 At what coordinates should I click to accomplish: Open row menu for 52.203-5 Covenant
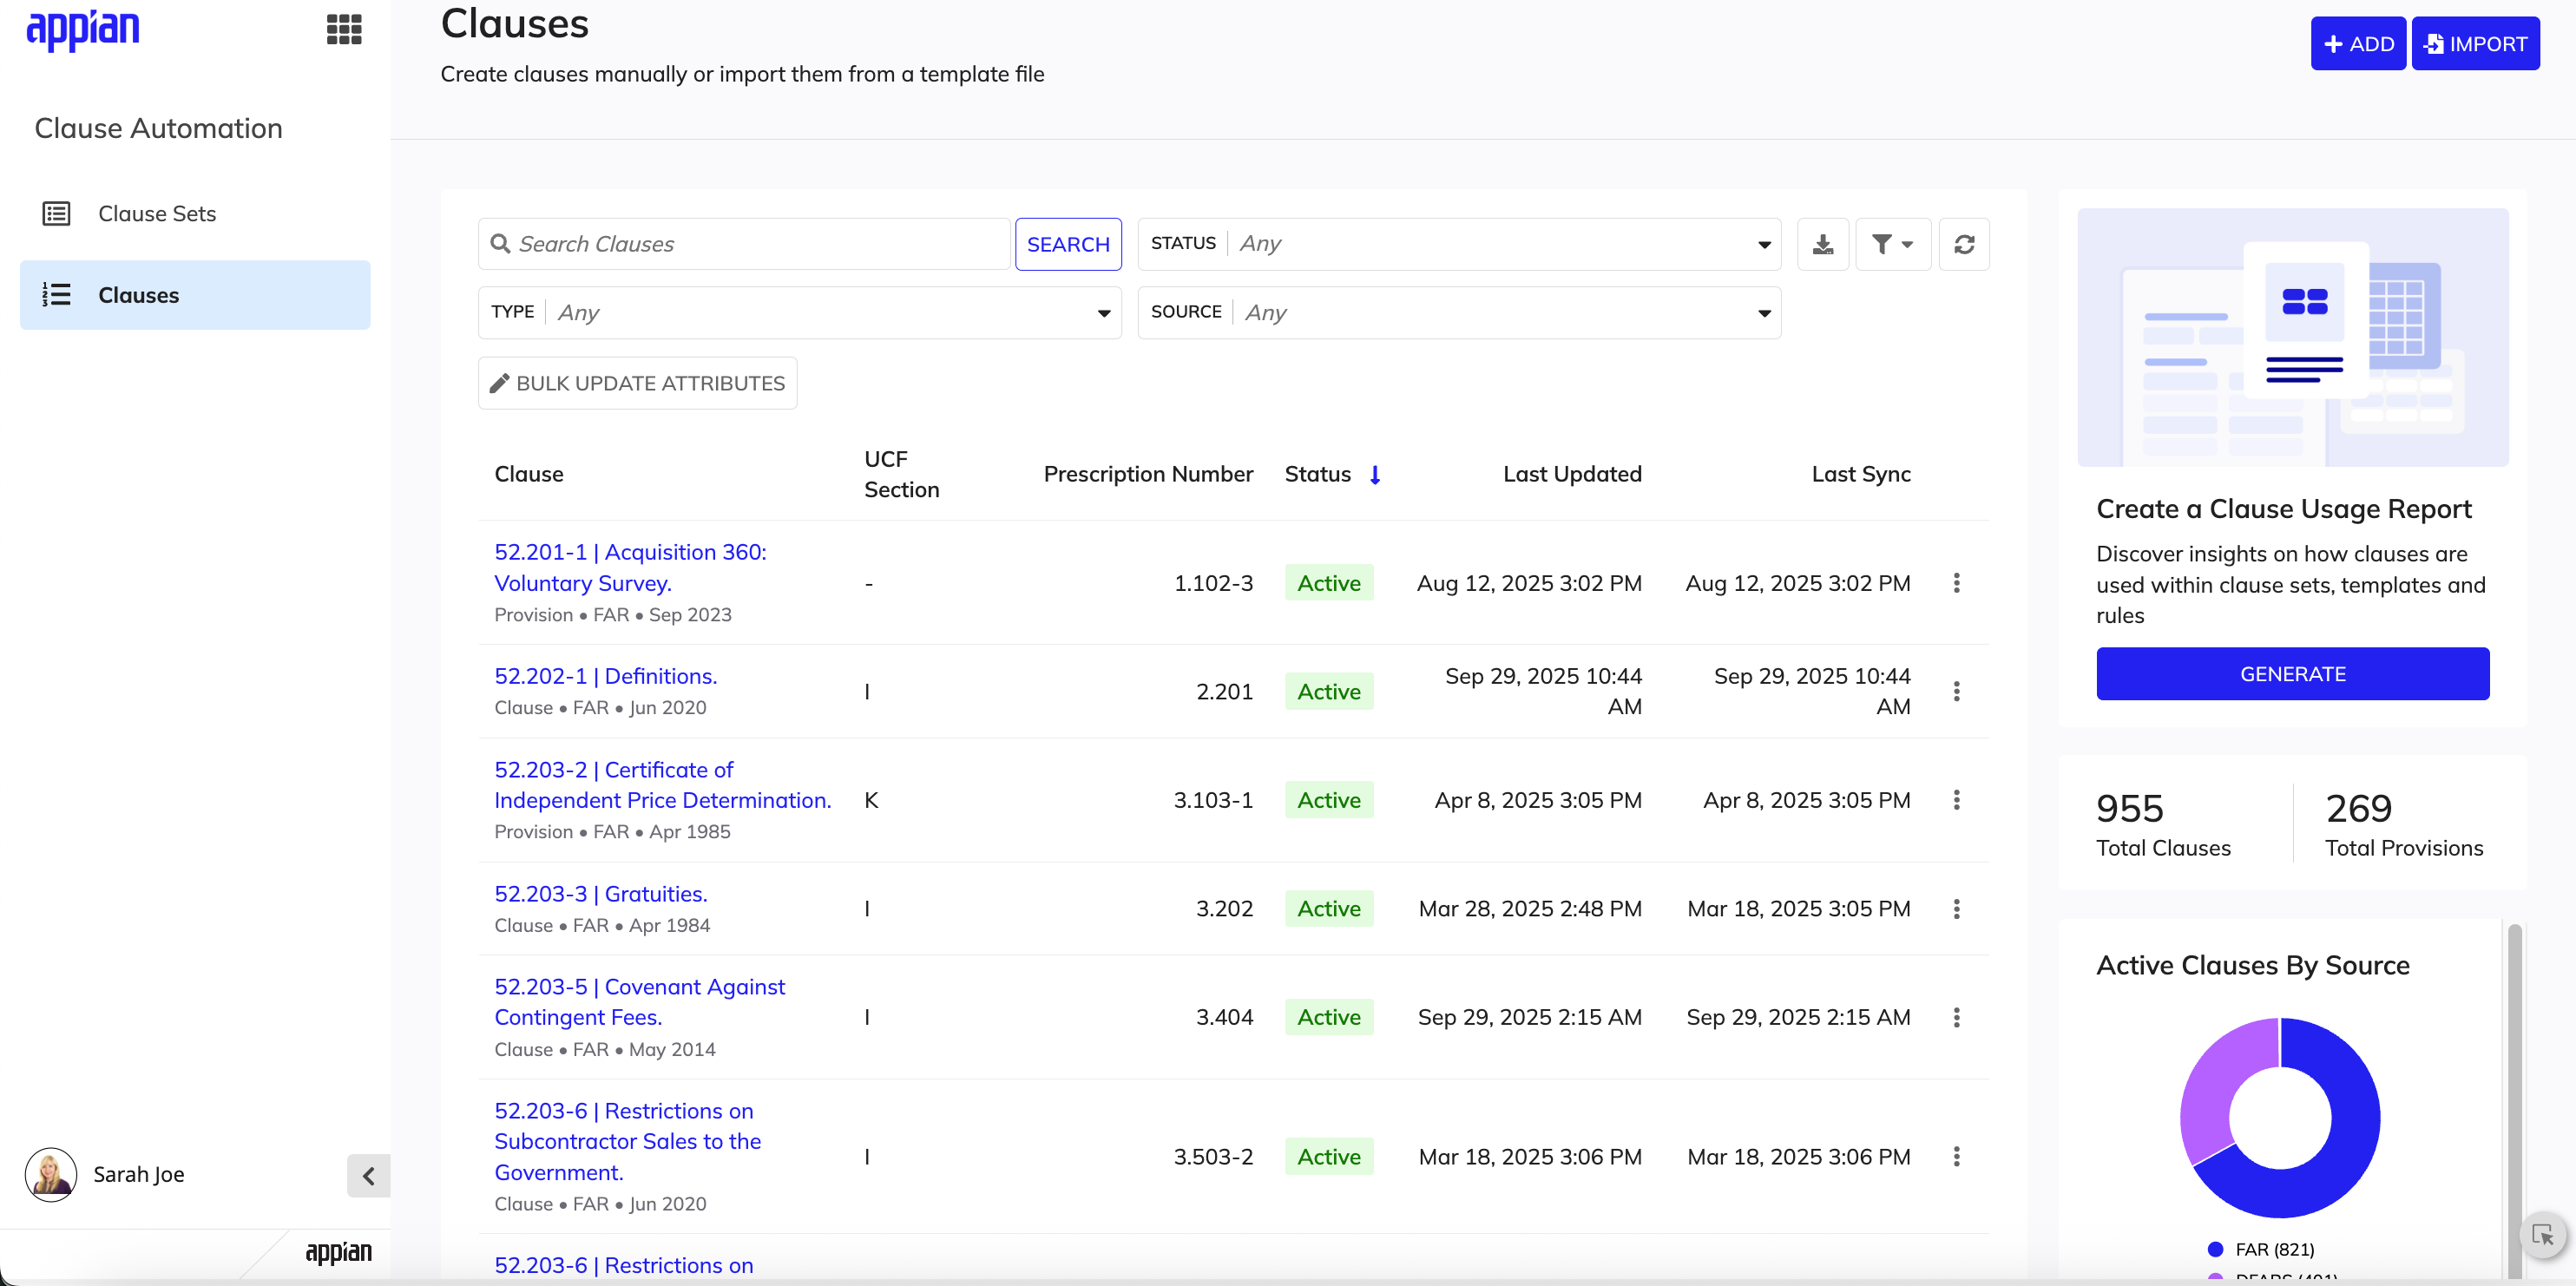1956,1017
